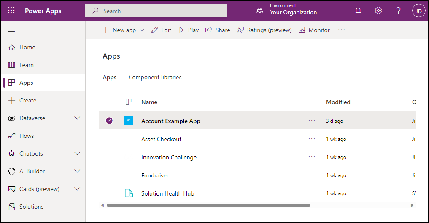Click the horizontal scrollbar under apps list
The image size is (429, 223).
click(x=208, y=205)
